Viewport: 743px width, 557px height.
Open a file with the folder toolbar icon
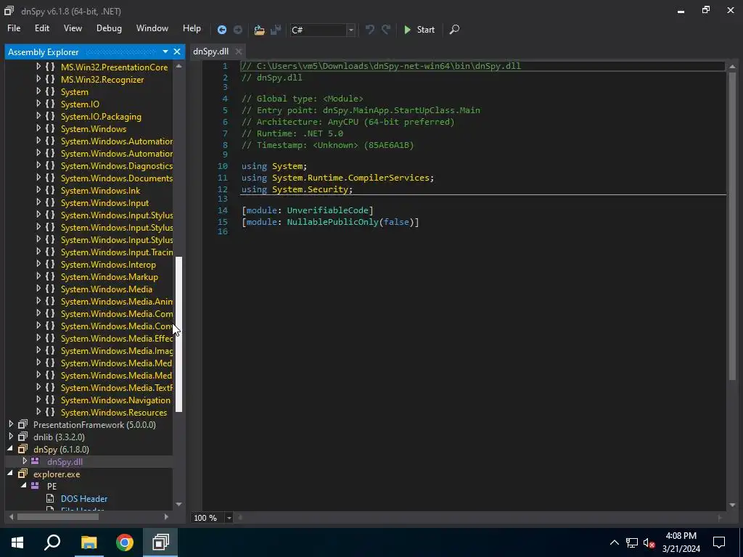coord(259,30)
